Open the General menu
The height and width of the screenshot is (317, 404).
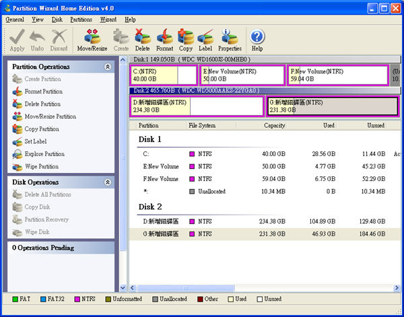pos(15,20)
